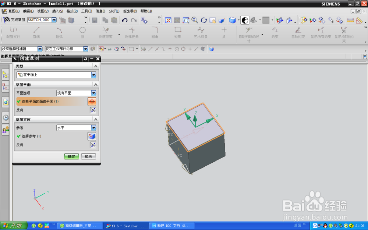Viewport: 368px width, 230px height.
Task: Click the Rotate view icon
Action: (x=204, y=20)
